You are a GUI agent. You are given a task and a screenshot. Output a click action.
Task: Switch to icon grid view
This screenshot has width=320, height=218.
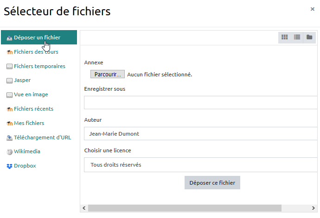(285, 37)
